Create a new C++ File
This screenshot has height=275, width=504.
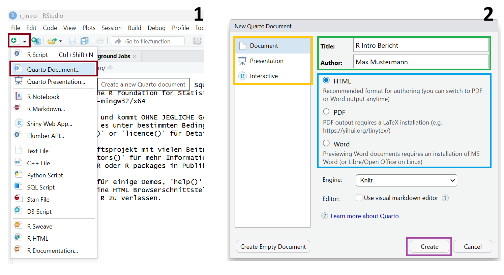[x=54, y=163]
